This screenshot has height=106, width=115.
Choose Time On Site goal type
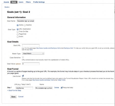[x=18, y=32]
